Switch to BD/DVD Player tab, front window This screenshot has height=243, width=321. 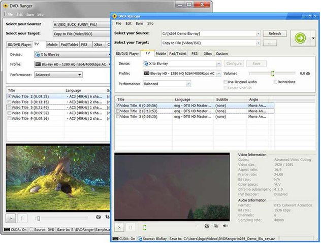[x=127, y=54]
